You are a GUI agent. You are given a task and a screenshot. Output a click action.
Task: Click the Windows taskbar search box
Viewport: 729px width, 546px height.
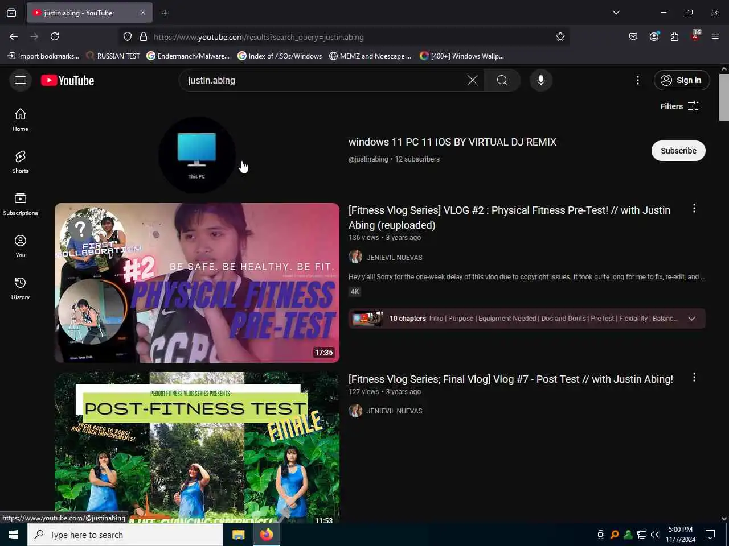(x=125, y=535)
